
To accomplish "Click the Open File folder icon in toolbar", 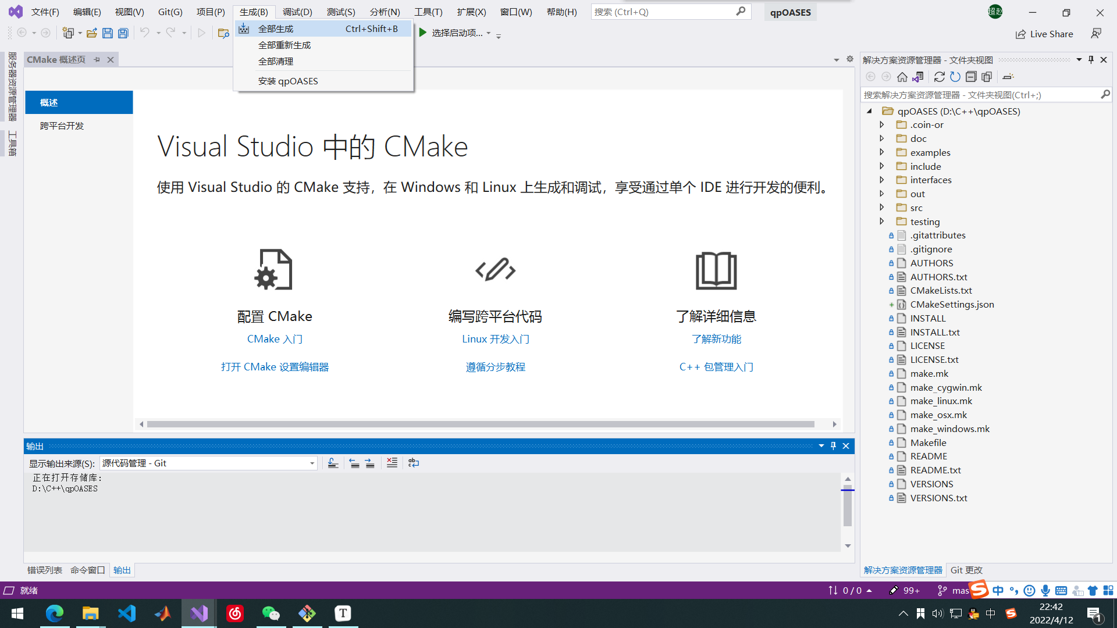I will click(91, 33).
